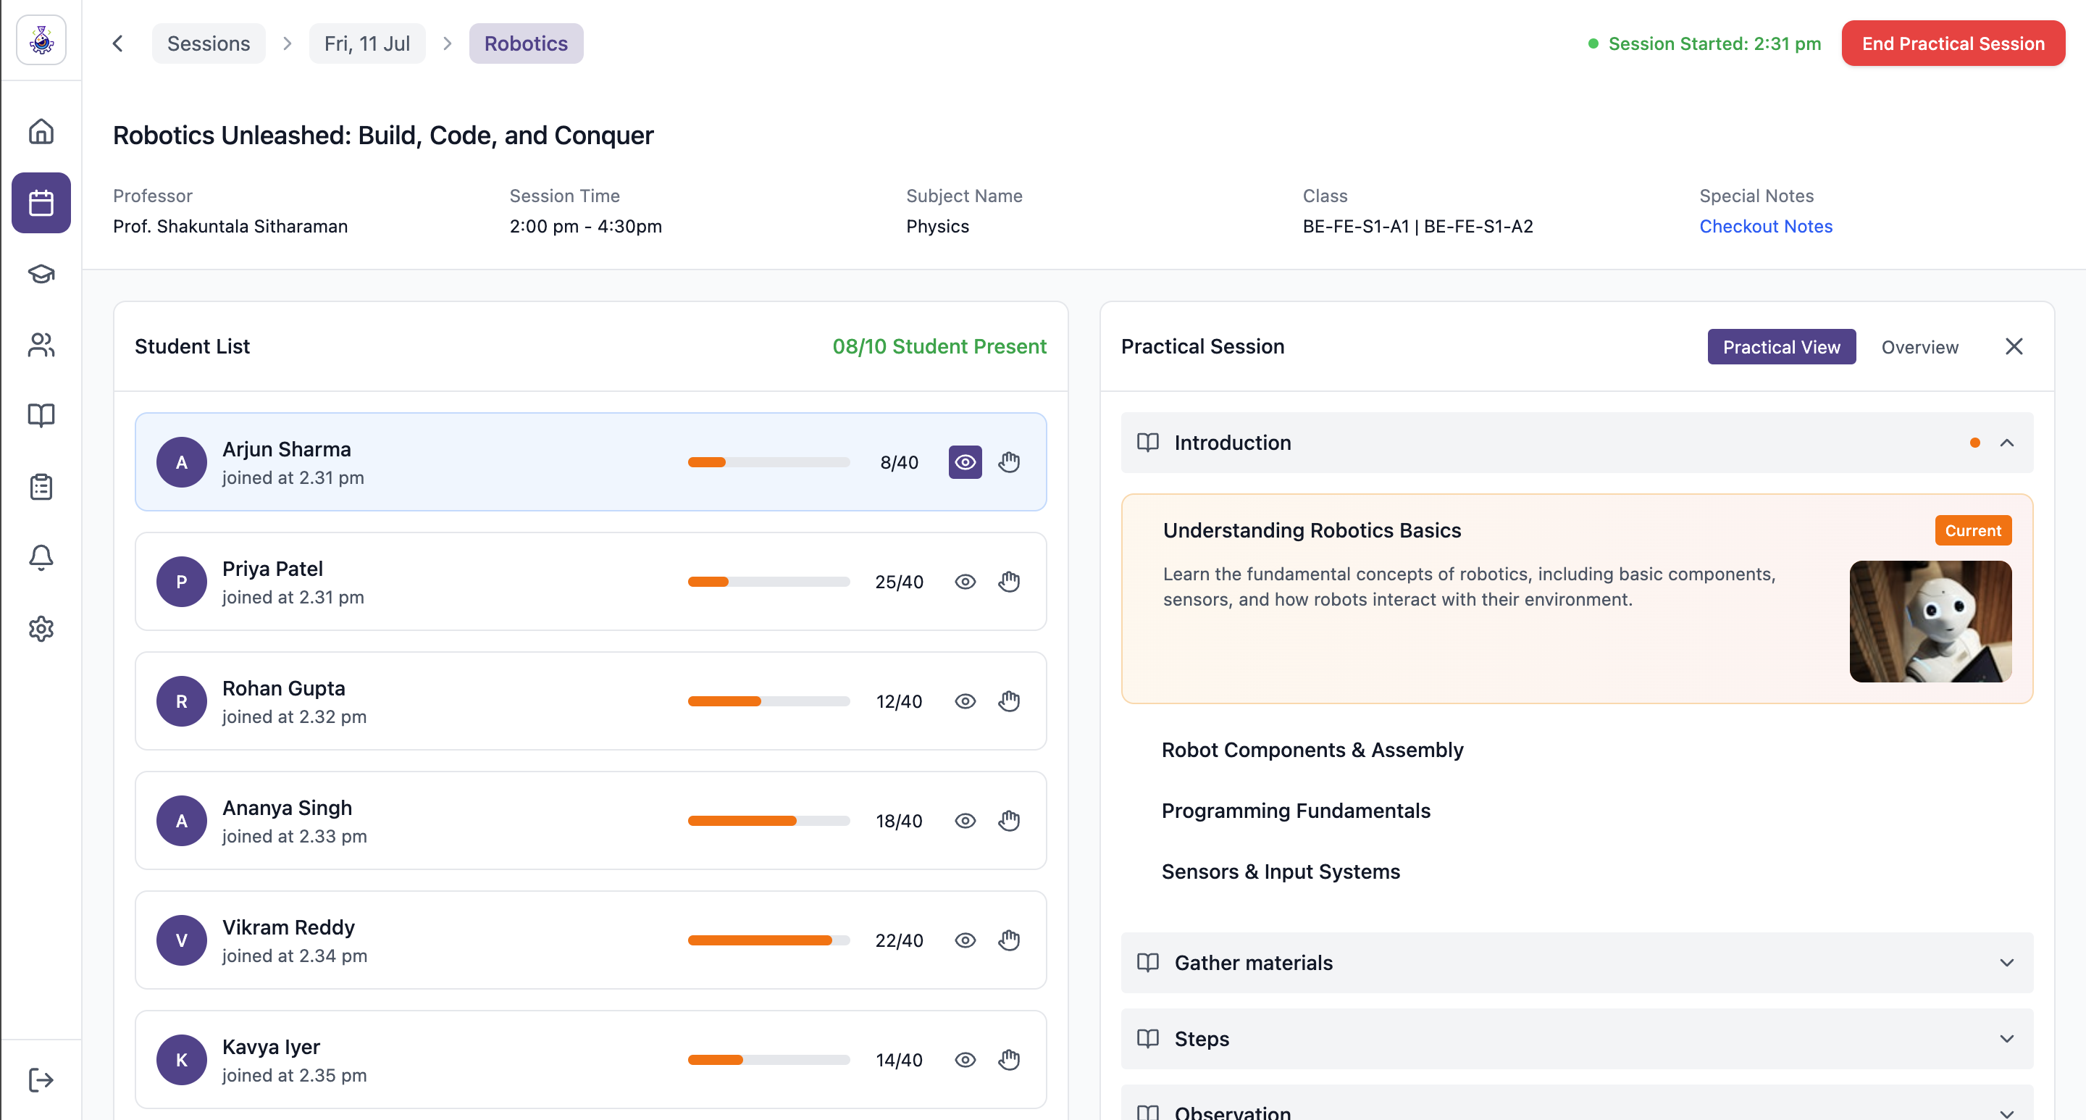Toggle eye view for Rohan Gupta
The image size is (2086, 1120).
(x=965, y=701)
